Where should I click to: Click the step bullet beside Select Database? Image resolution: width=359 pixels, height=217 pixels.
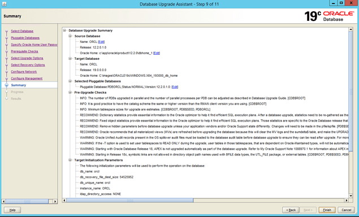[x=6, y=31]
